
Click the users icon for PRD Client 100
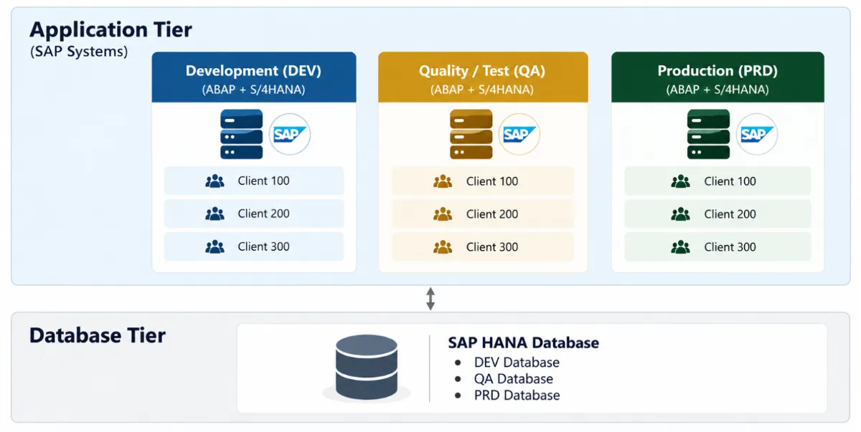click(681, 181)
